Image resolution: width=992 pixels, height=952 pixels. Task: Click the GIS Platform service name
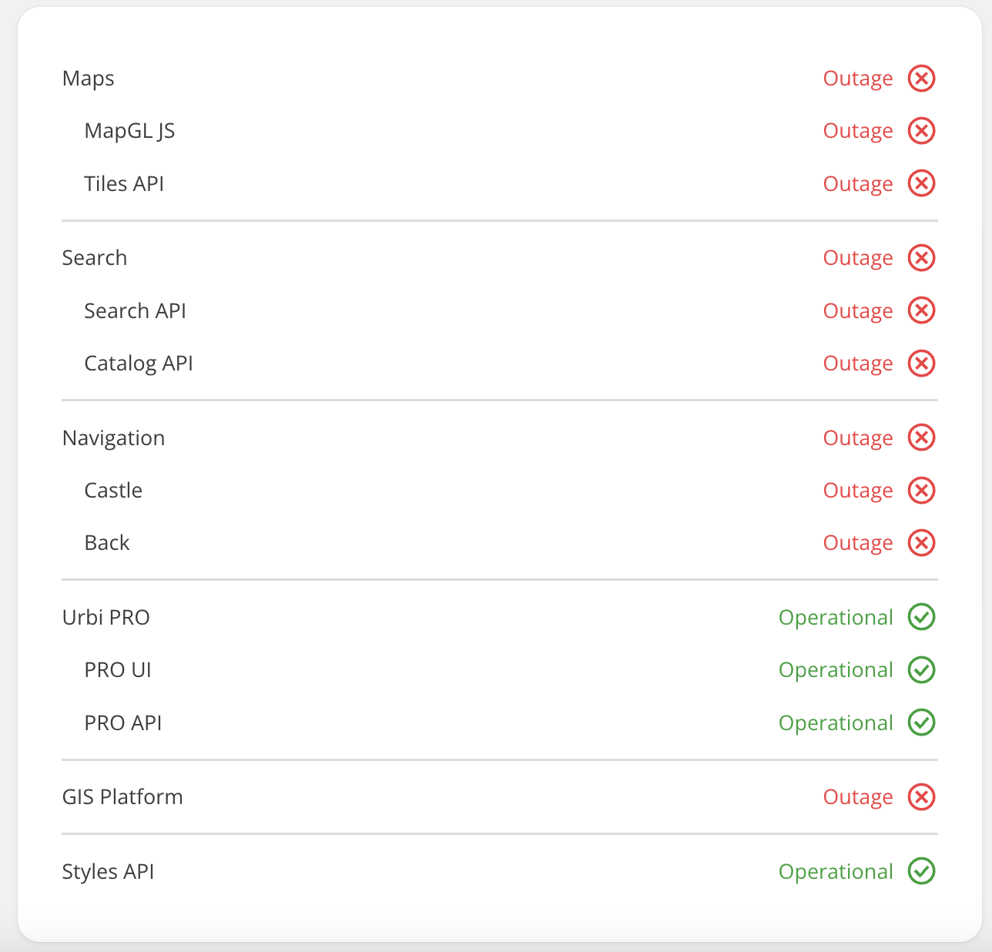[x=122, y=796]
